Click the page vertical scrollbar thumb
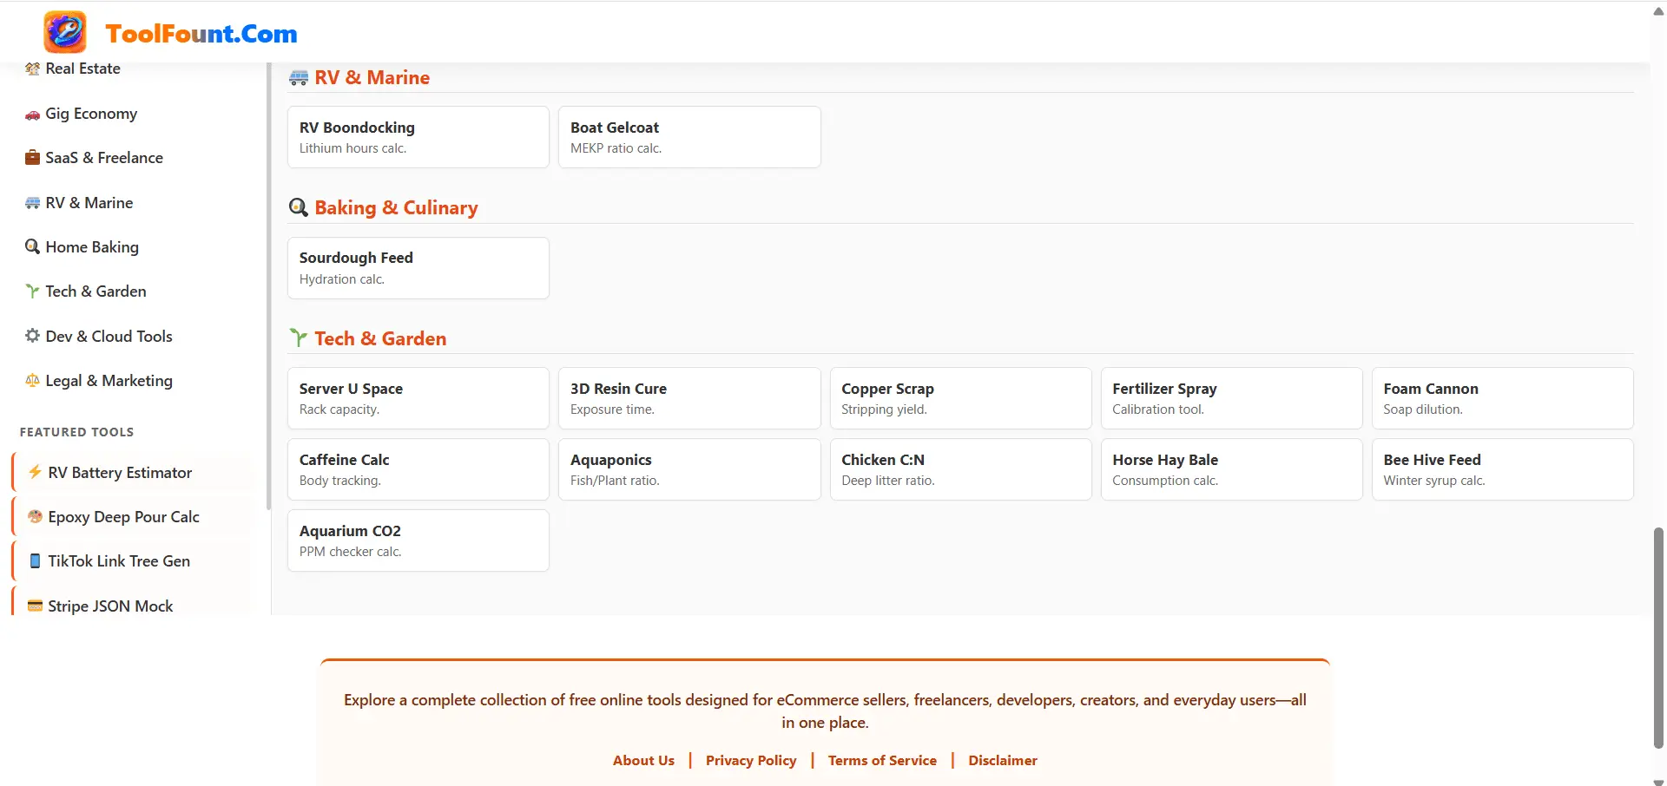1667x786 pixels. pyautogui.click(x=1658, y=638)
